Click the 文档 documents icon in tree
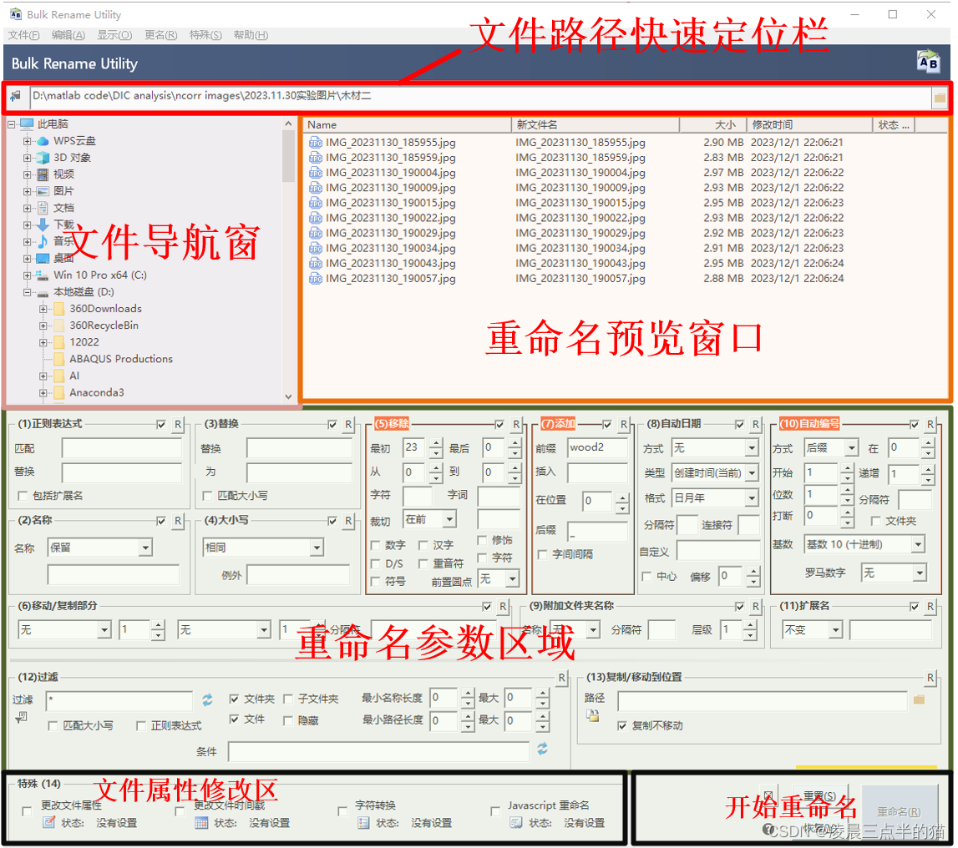Screen dimensions: 958x848 (x=43, y=208)
